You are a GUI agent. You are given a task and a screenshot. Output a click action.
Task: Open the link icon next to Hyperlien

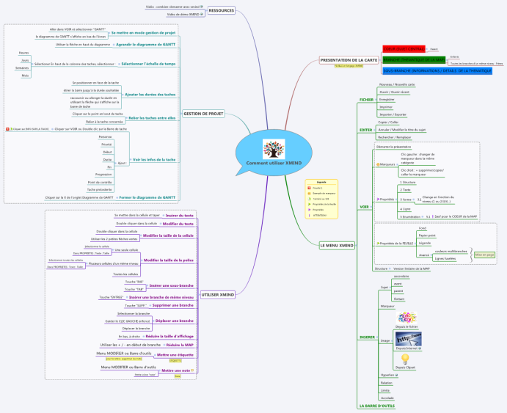[x=397, y=375]
